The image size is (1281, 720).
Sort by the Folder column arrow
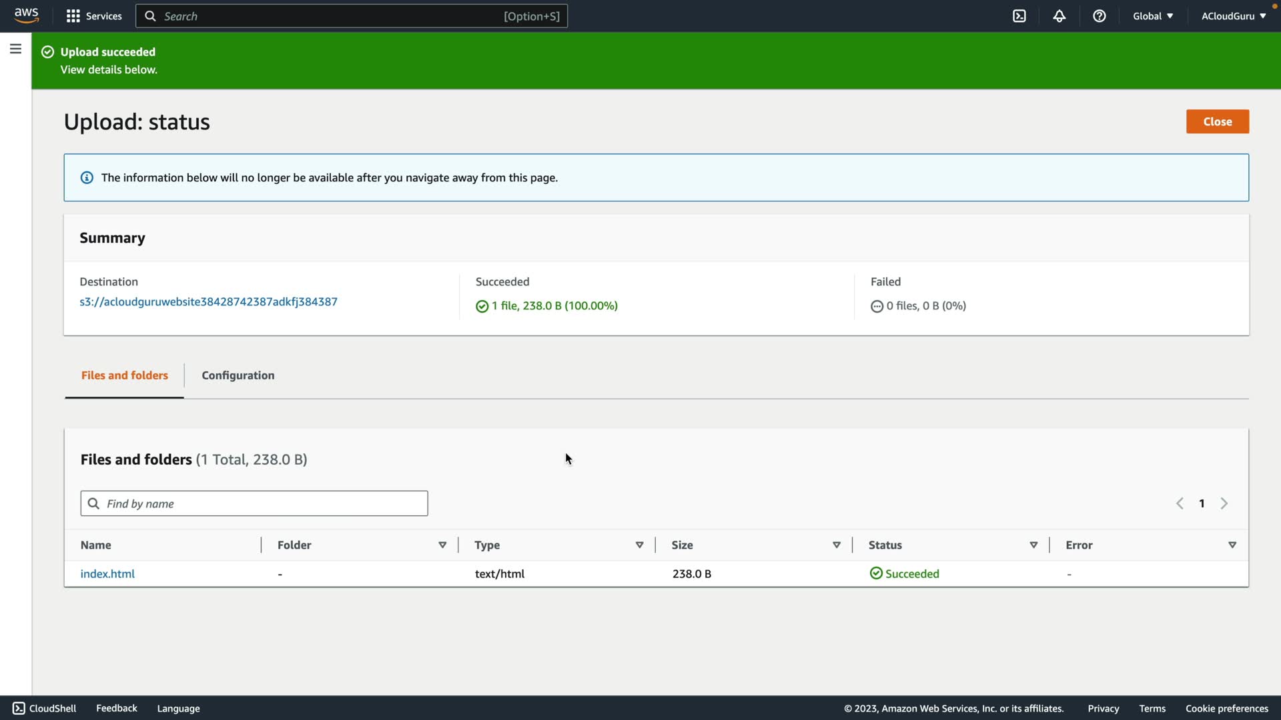click(442, 545)
